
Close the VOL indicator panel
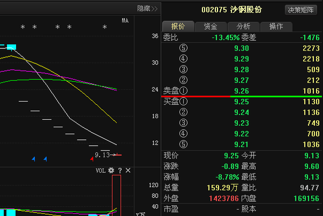tap(128, 170)
